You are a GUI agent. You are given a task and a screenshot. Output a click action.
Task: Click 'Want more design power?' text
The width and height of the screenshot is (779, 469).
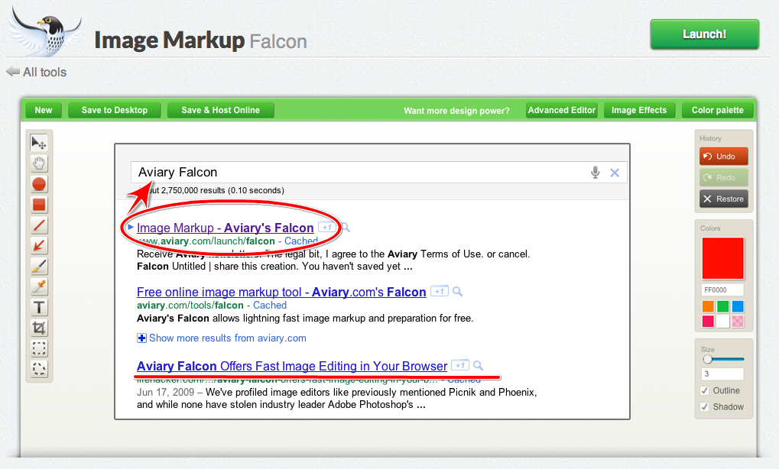456,111
